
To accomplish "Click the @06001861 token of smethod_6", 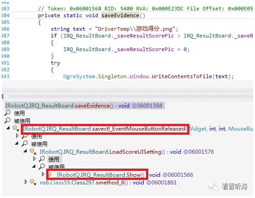I will 161,182.
